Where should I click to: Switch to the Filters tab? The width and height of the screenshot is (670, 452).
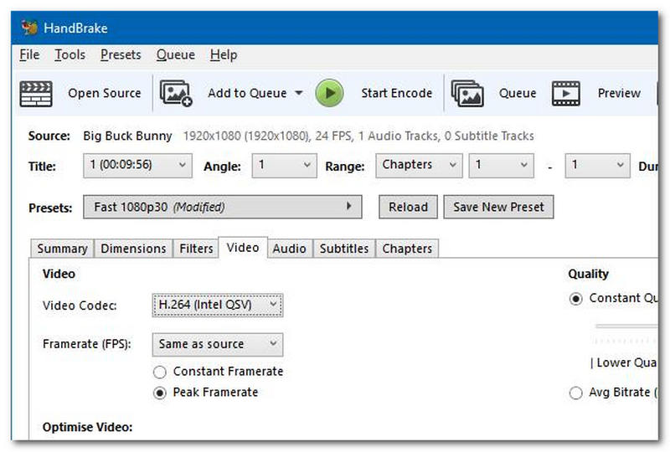[196, 249]
